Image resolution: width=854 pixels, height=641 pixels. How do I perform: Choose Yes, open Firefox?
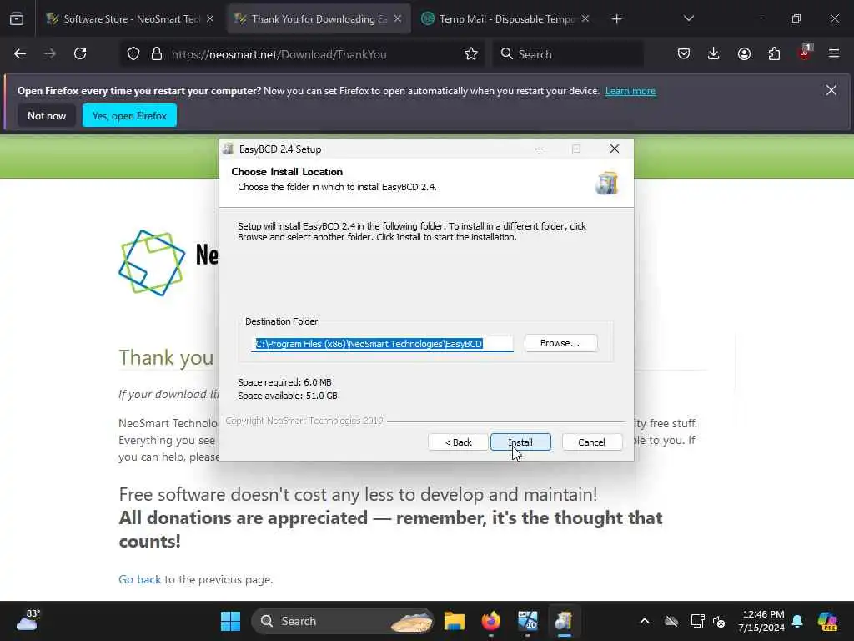coord(129,115)
